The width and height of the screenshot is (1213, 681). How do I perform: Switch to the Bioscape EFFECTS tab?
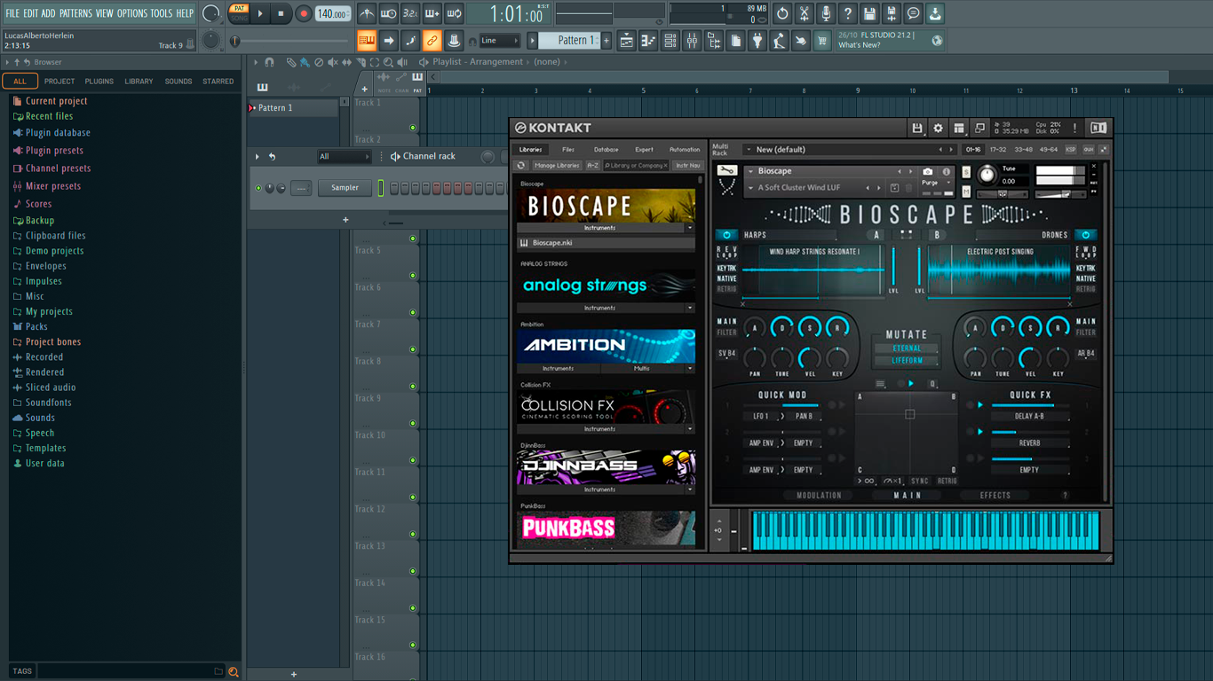point(995,496)
